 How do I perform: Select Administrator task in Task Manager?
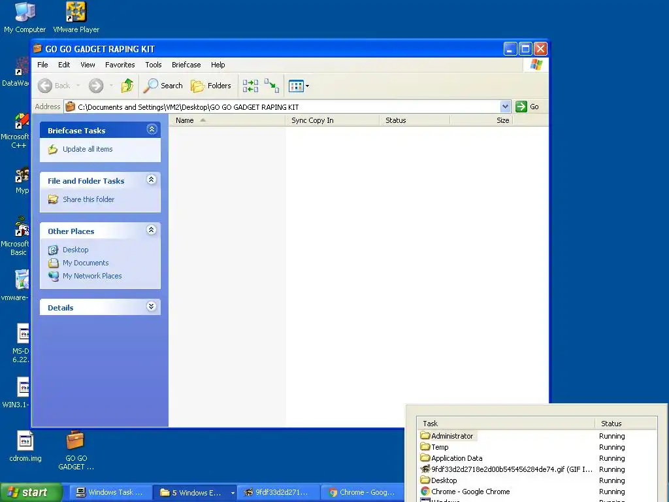click(537, 436)
